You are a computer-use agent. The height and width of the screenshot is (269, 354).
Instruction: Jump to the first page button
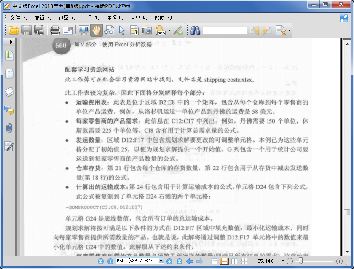pyautogui.click(x=101, y=261)
